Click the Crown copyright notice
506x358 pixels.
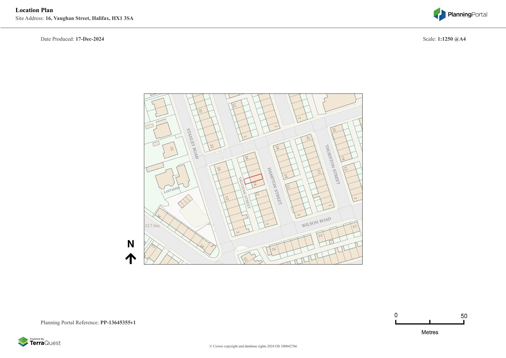pos(253,346)
